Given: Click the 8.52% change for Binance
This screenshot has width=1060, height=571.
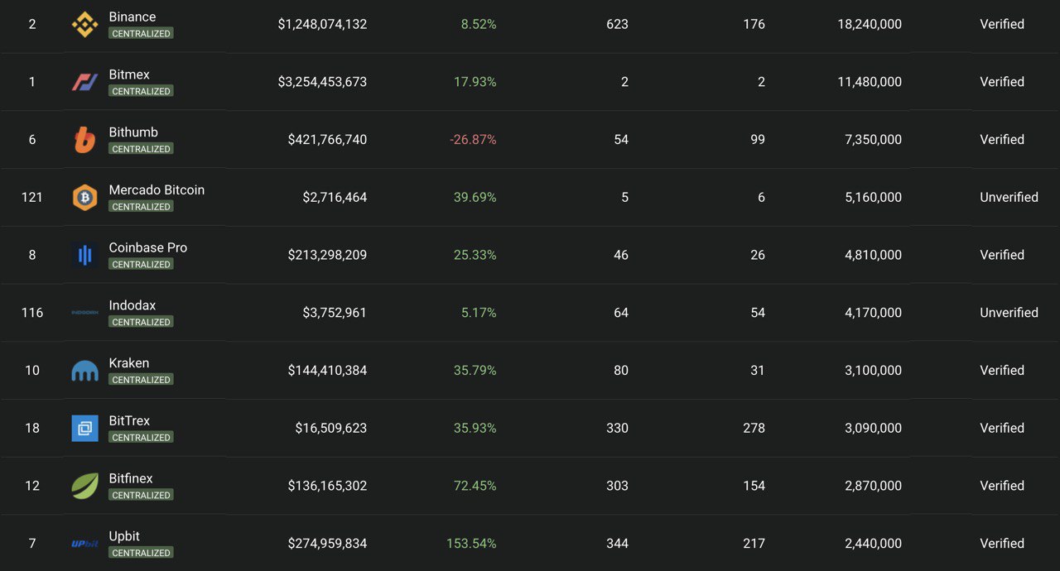Looking at the screenshot, I should coord(479,25).
